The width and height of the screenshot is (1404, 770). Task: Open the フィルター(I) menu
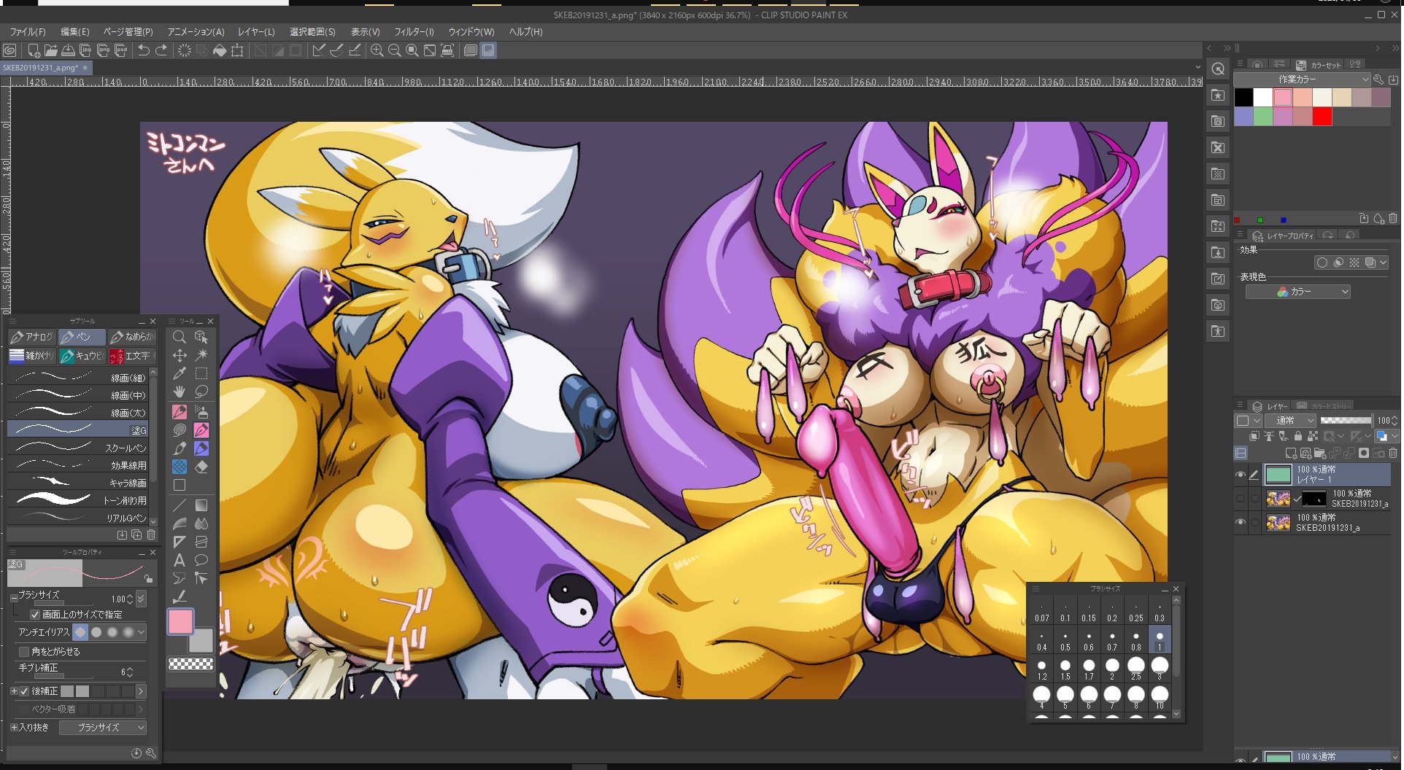tap(414, 32)
